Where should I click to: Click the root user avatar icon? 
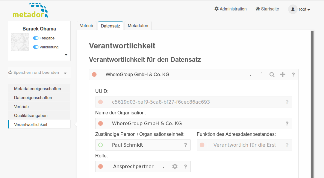(293, 9)
